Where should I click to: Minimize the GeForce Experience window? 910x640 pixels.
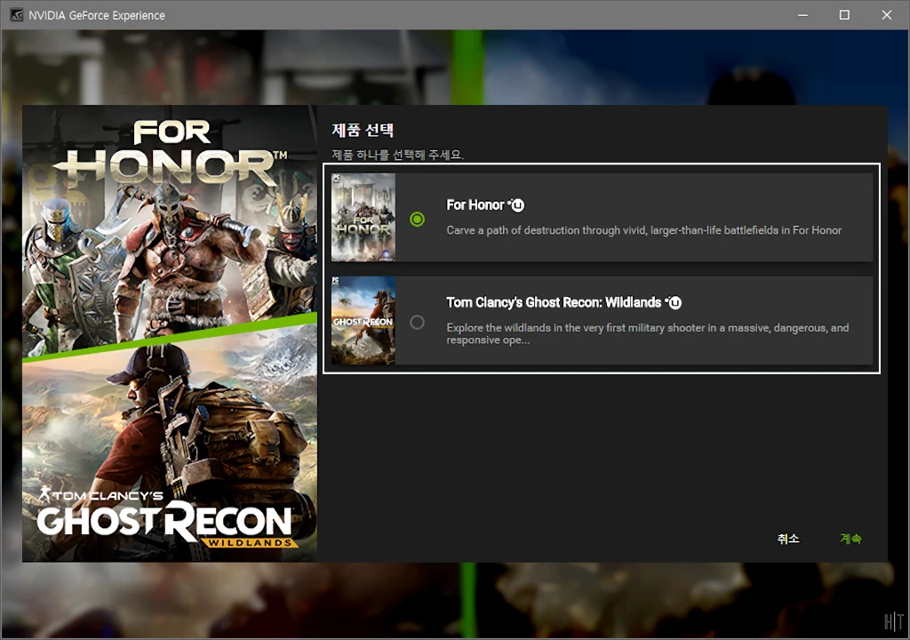[x=802, y=15]
